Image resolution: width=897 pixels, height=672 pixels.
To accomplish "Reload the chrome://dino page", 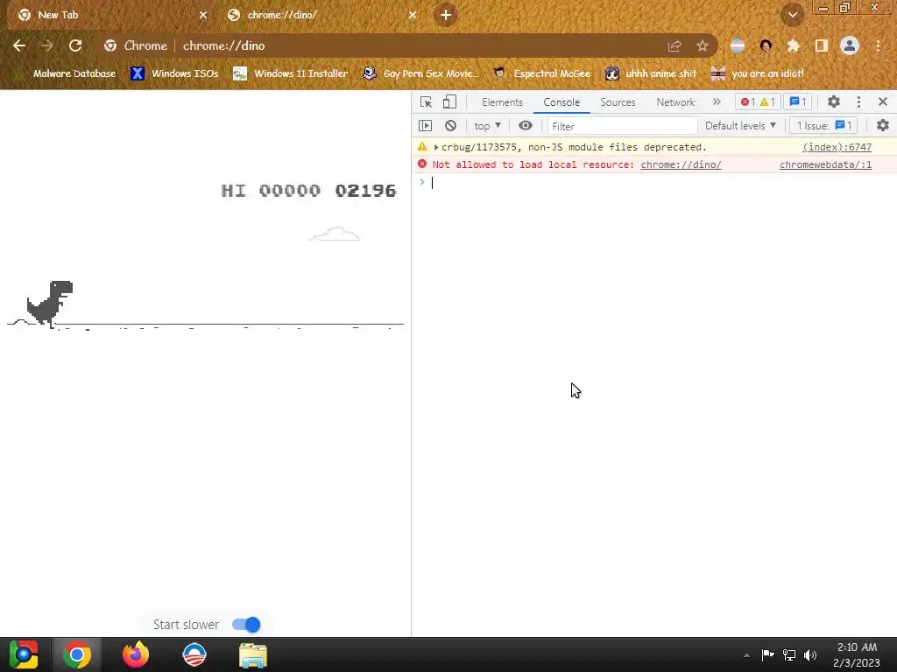I will [75, 45].
